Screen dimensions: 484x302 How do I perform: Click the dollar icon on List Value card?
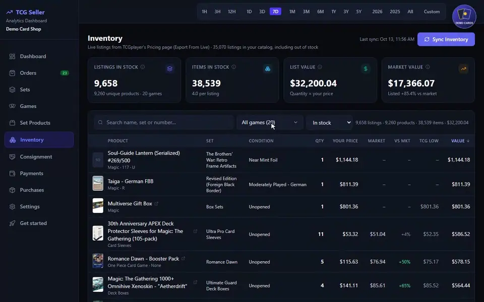366,68
